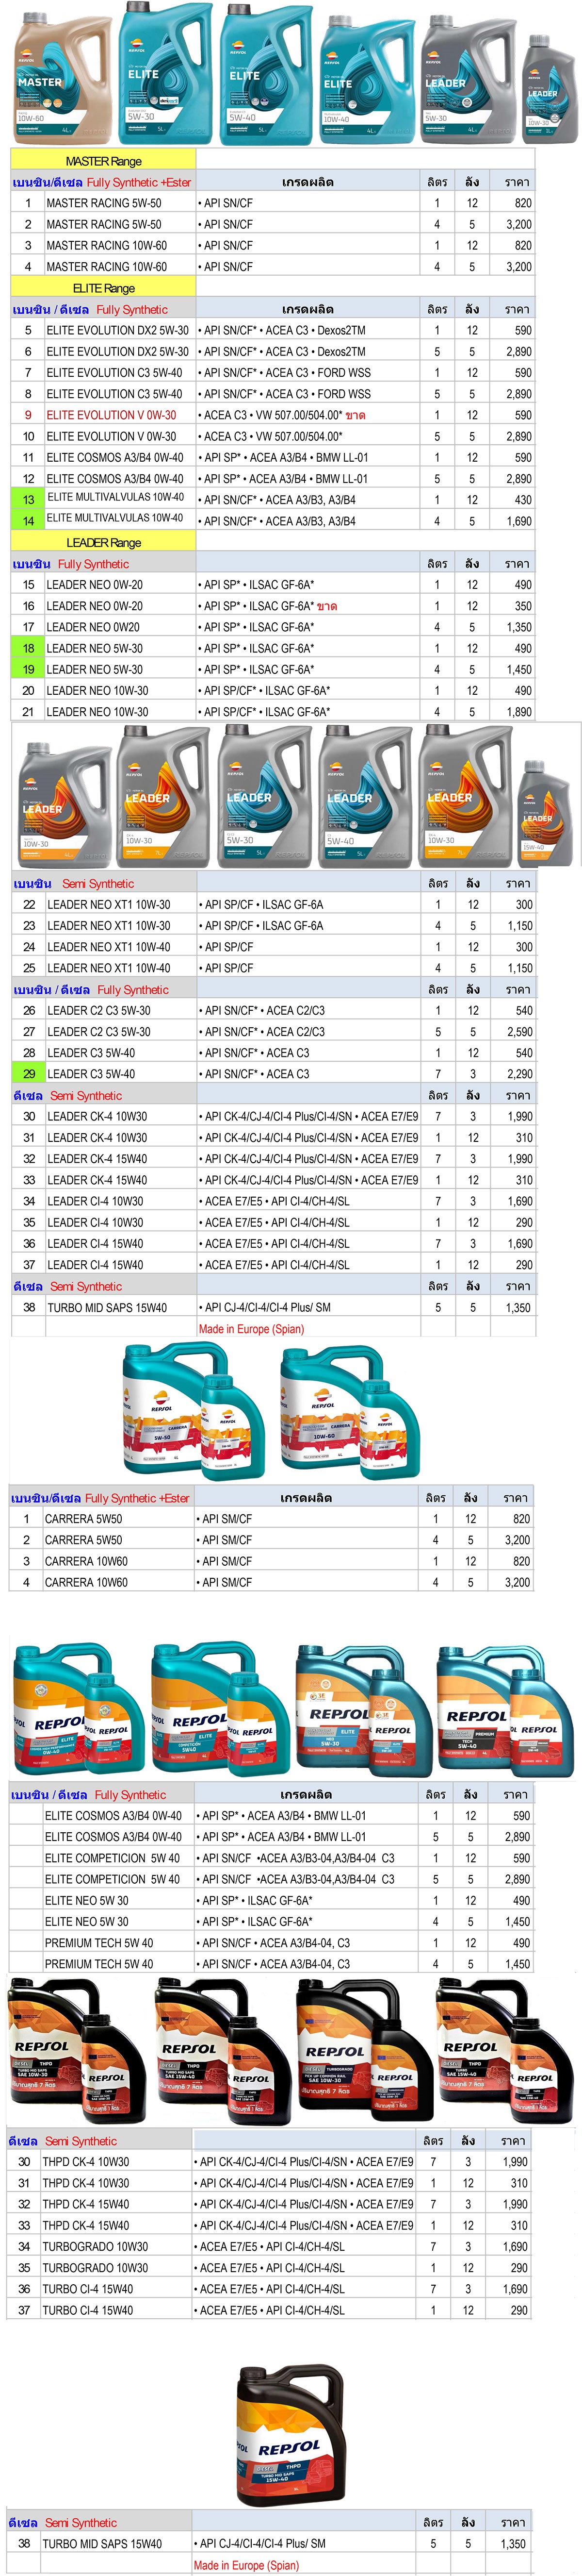Select "ELITE EVOLUTION C3 5W-40" in row 7

(x=114, y=372)
